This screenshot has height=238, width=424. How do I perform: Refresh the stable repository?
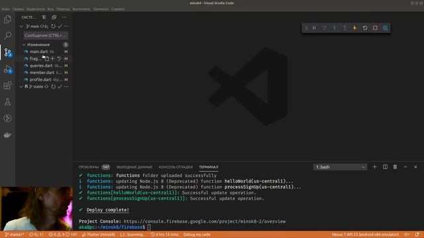[x=53, y=87]
